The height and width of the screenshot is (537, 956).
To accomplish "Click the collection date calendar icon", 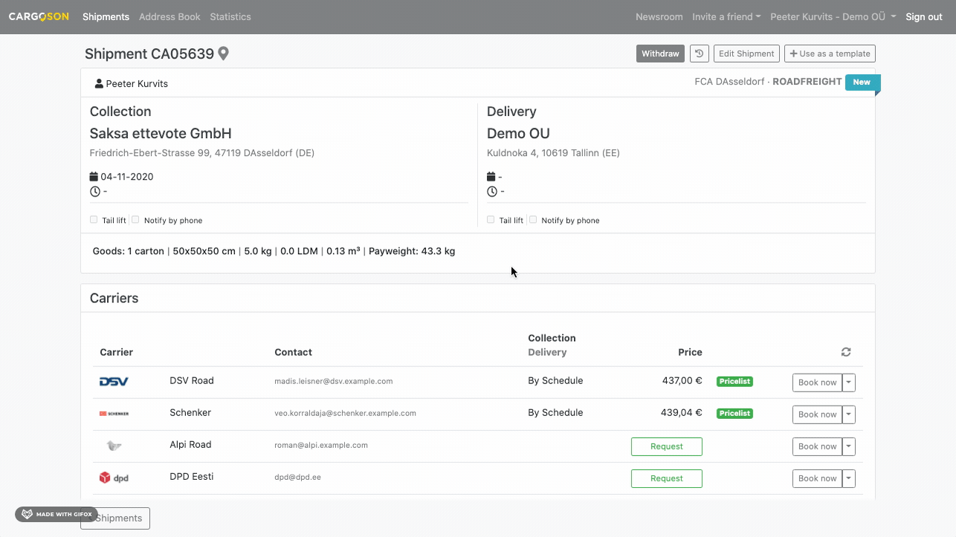I will (94, 177).
